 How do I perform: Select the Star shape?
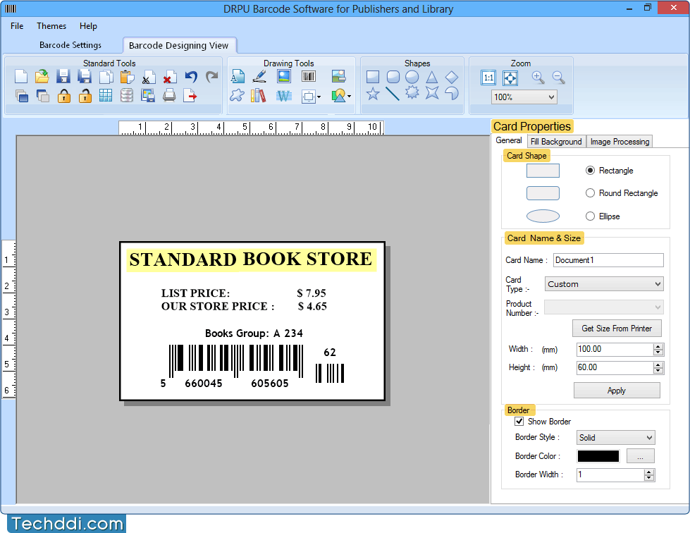373,93
